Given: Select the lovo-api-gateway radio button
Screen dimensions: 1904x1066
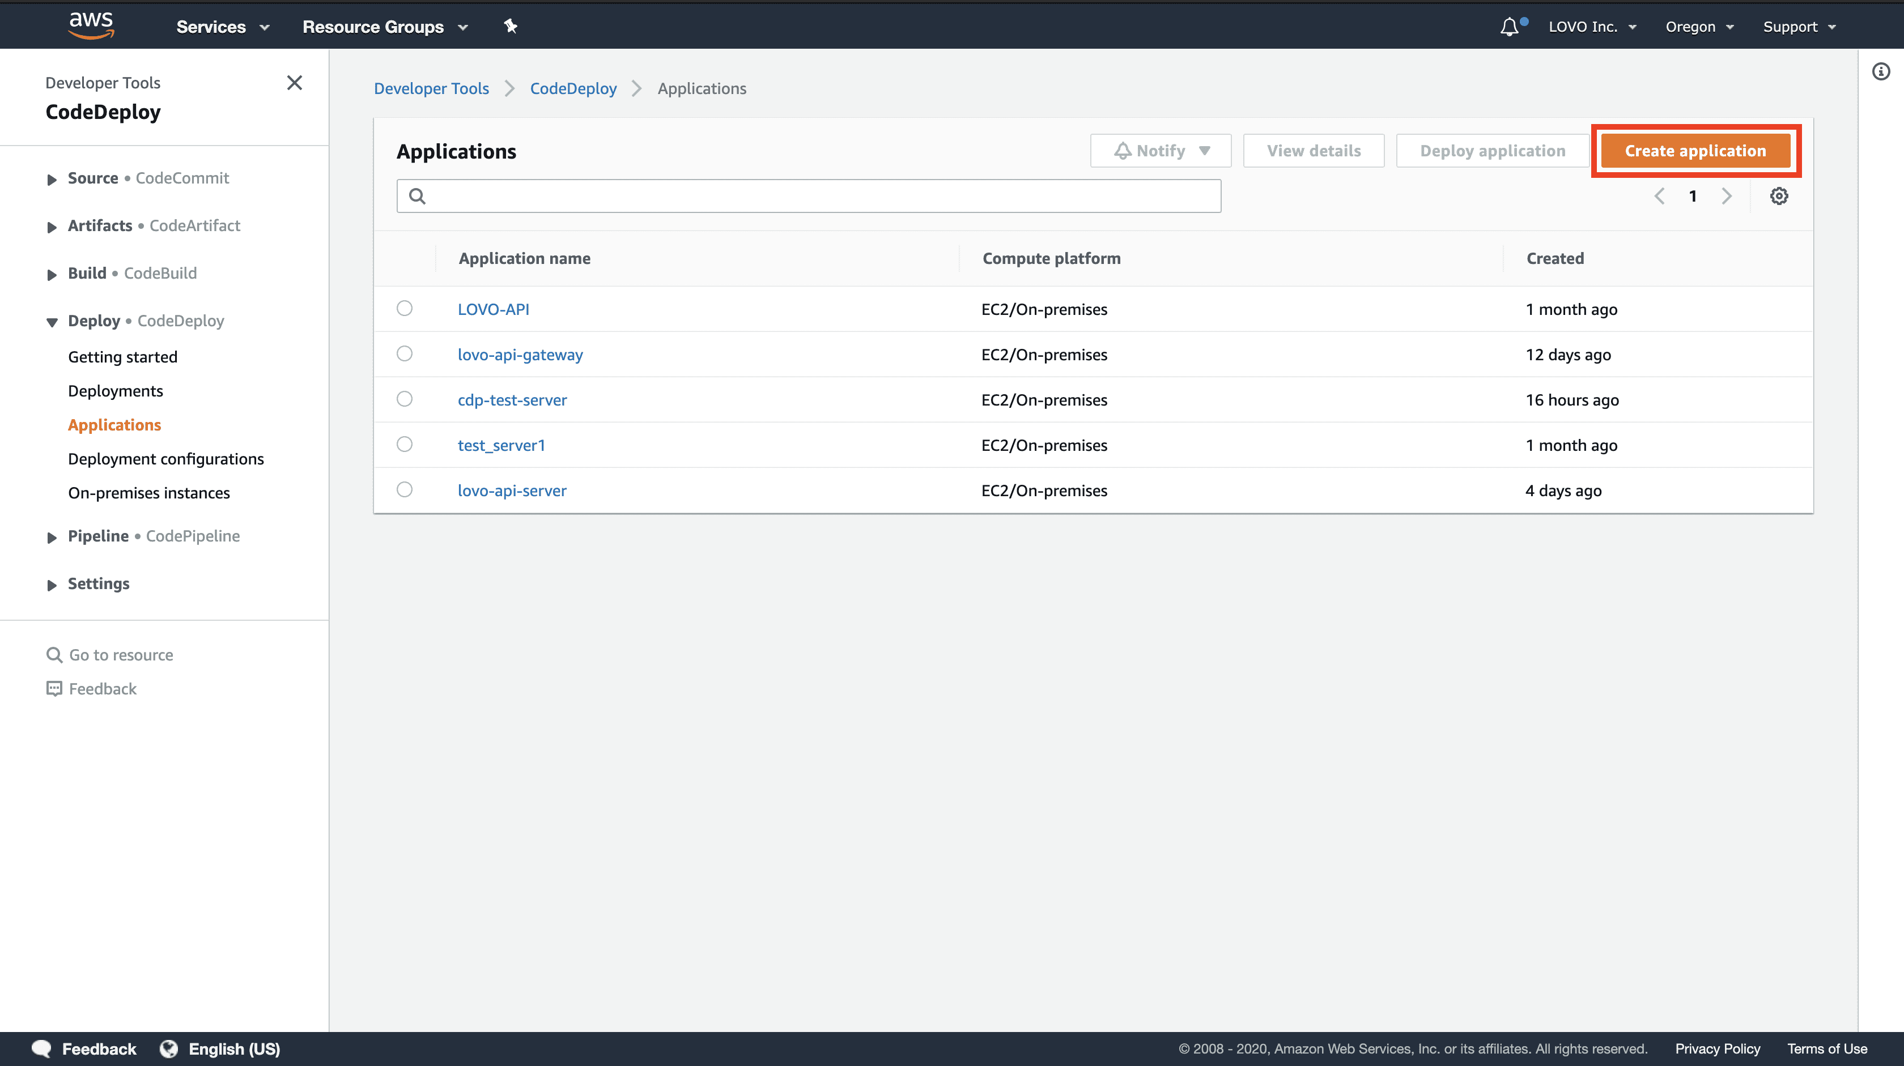Looking at the screenshot, I should click(x=404, y=354).
